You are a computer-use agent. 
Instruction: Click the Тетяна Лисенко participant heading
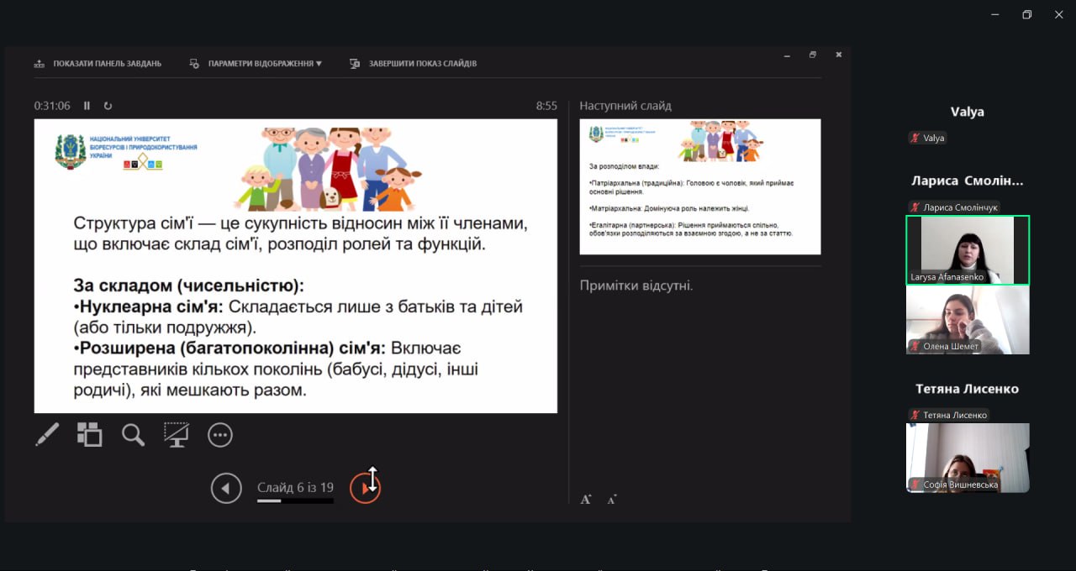(968, 389)
